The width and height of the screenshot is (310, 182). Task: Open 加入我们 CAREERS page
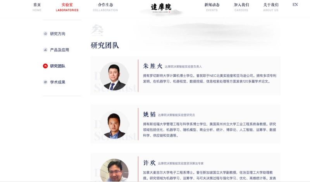(x=241, y=7)
